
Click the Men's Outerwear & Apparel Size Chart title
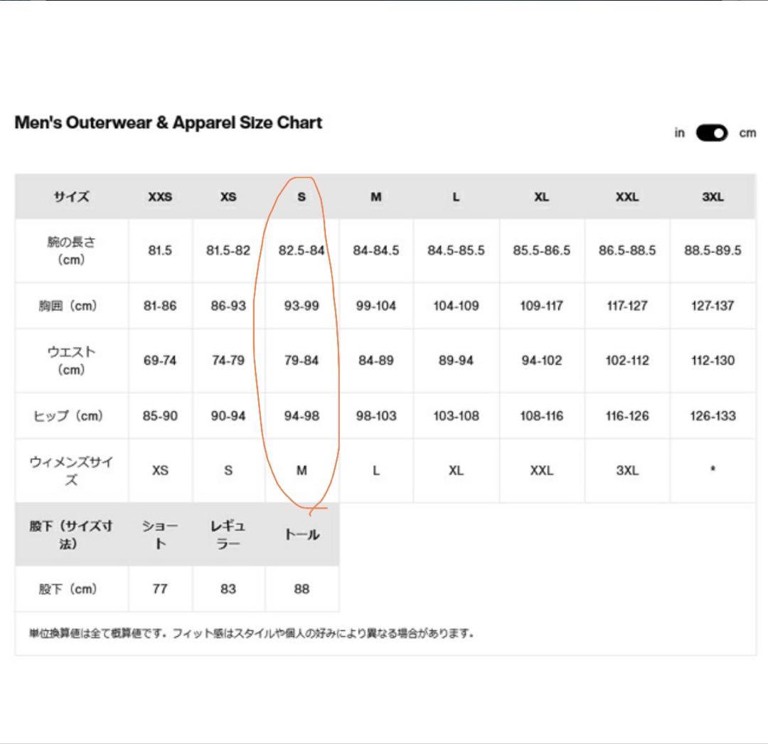point(169,122)
